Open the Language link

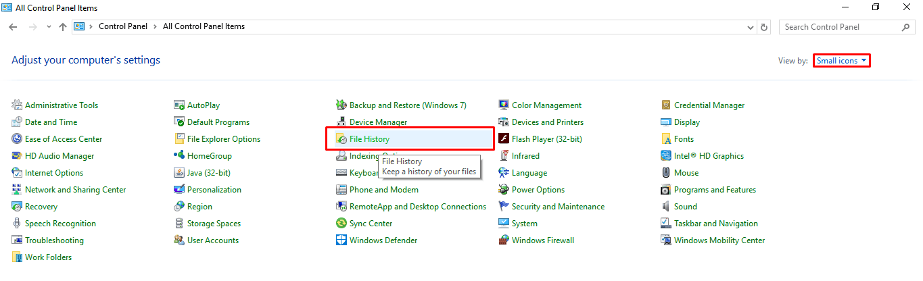click(x=529, y=173)
